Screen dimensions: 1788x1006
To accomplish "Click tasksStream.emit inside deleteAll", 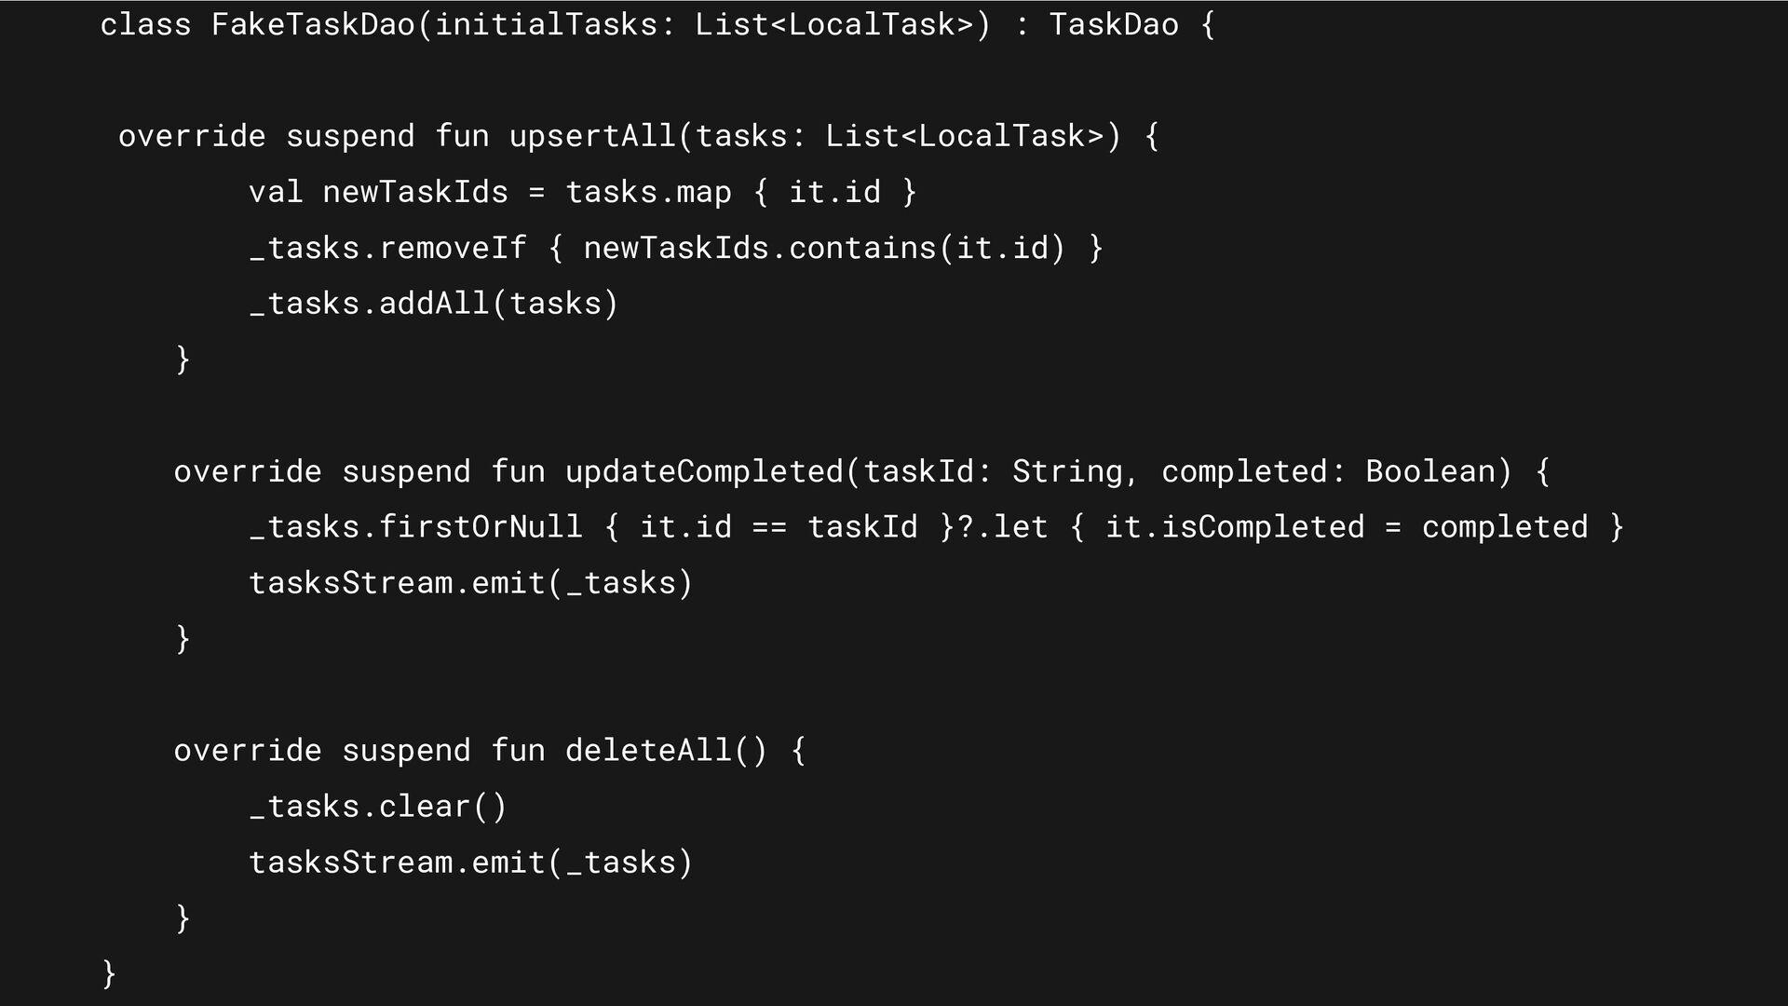I will [471, 863].
